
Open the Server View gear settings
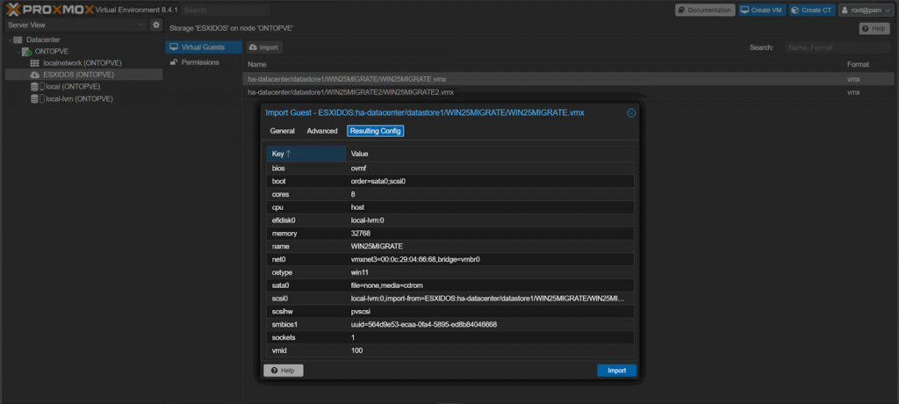(156, 25)
